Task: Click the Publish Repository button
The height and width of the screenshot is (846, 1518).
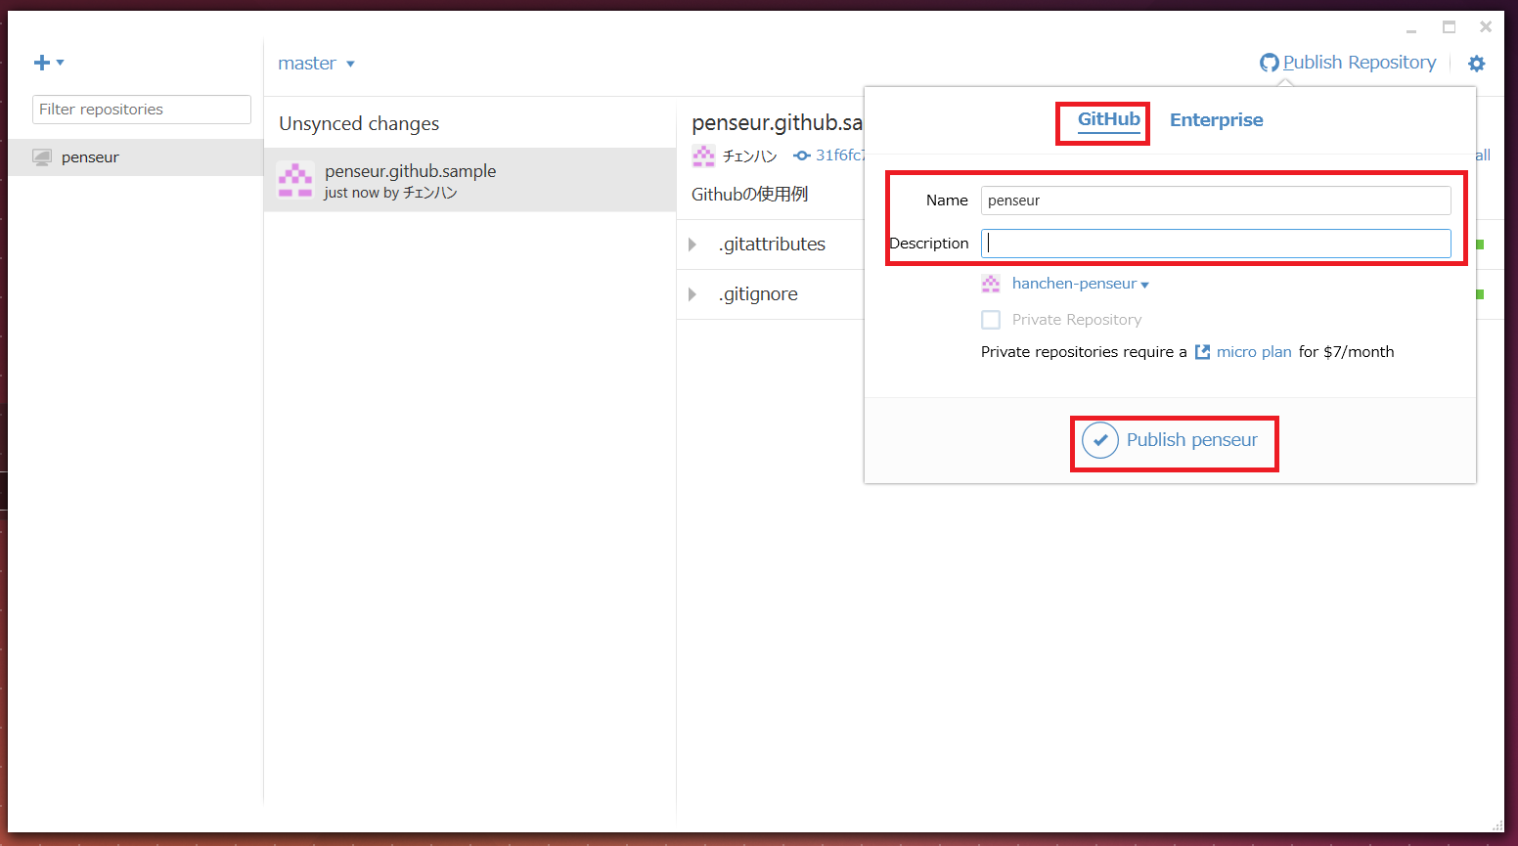Action: (x=1349, y=63)
